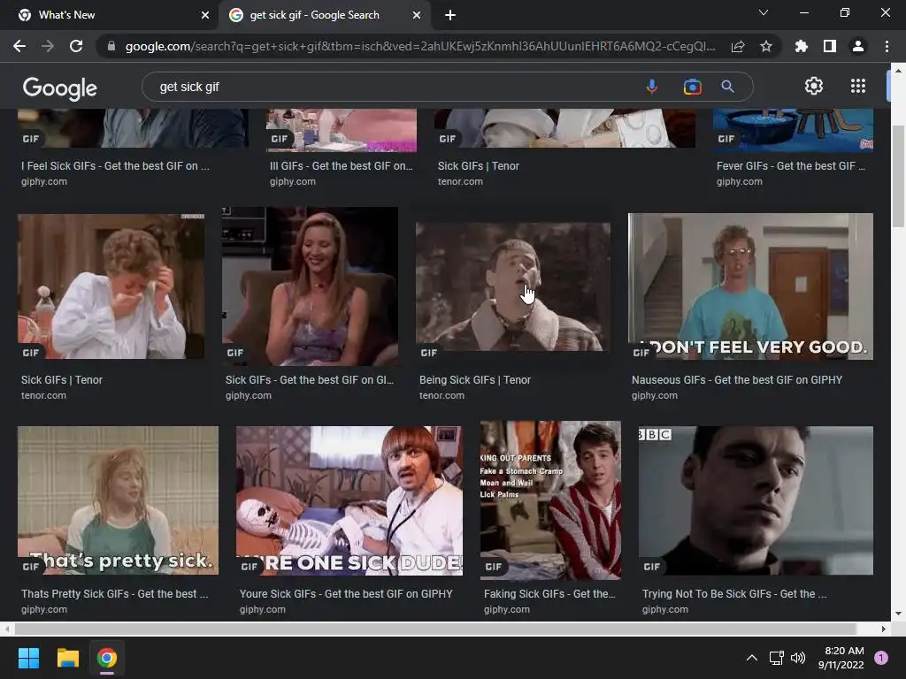Open the Chrome three-dot menu
The image size is (906, 679).
(x=887, y=46)
